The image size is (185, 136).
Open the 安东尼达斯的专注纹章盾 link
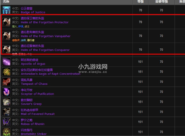37,70
